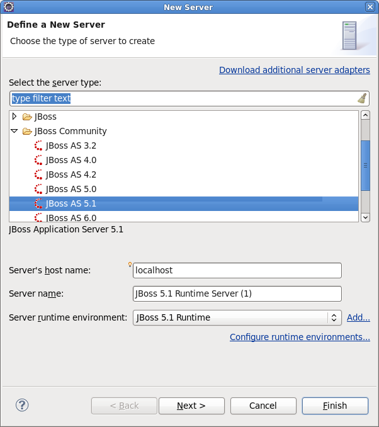Click the JBoss AS 3.2 server icon

38,145
